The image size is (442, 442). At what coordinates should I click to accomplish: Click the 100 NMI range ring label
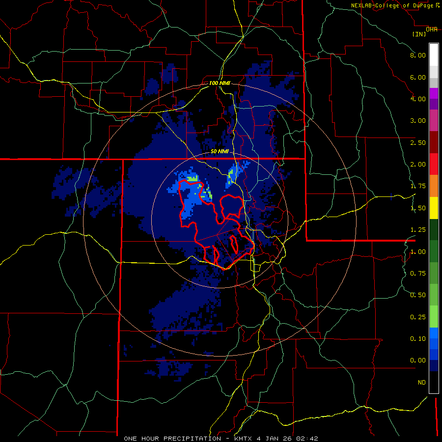220,83
